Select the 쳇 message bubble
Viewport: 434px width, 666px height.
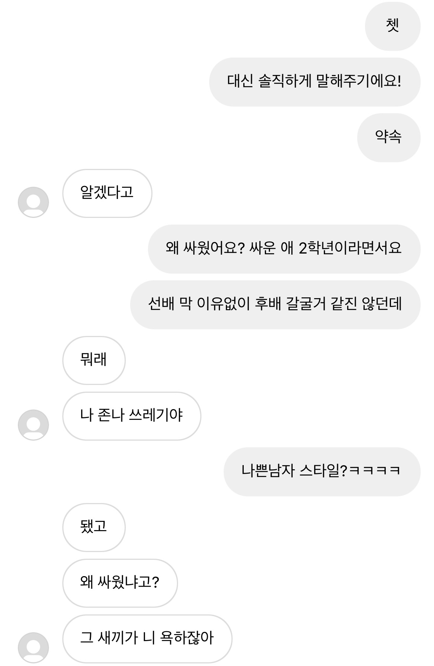pyautogui.click(x=392, y=26)
